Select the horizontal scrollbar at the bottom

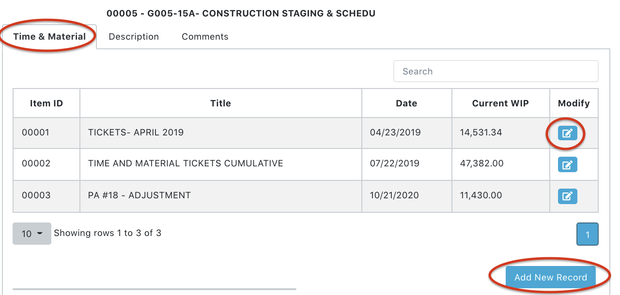(x=155, y=289)
